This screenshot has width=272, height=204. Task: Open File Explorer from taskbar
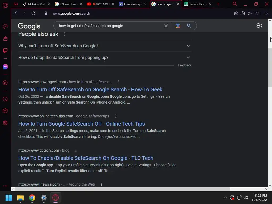(20, 198)
